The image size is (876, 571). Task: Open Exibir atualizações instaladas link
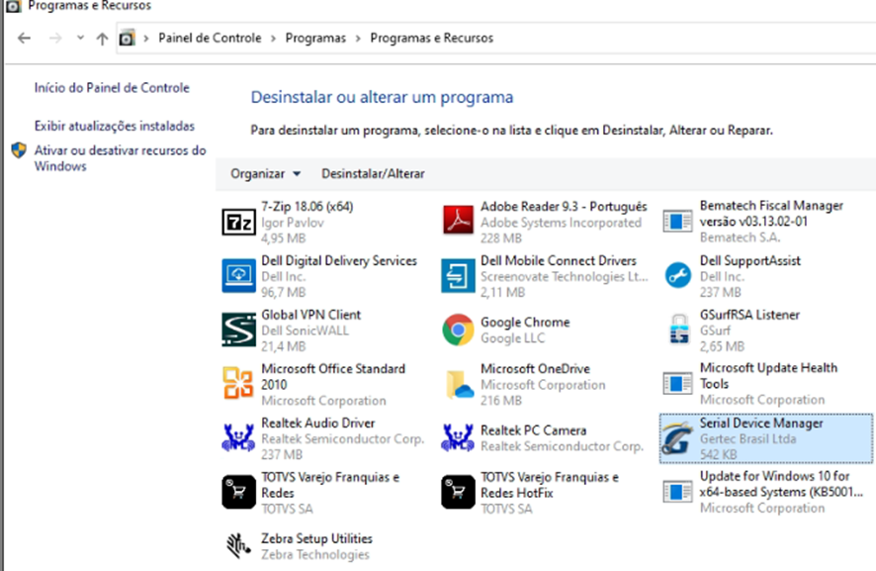point(115,126)
